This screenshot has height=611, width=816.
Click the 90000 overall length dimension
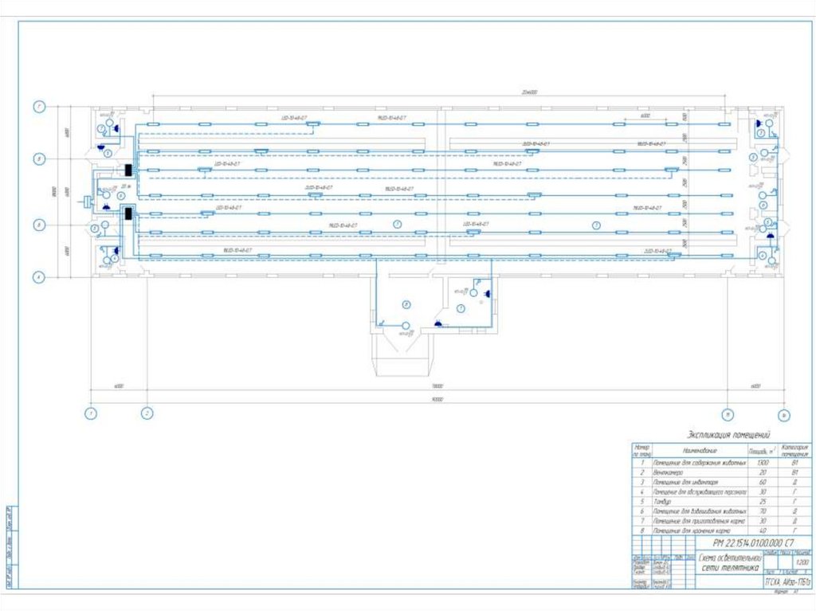tap(437, 400)
